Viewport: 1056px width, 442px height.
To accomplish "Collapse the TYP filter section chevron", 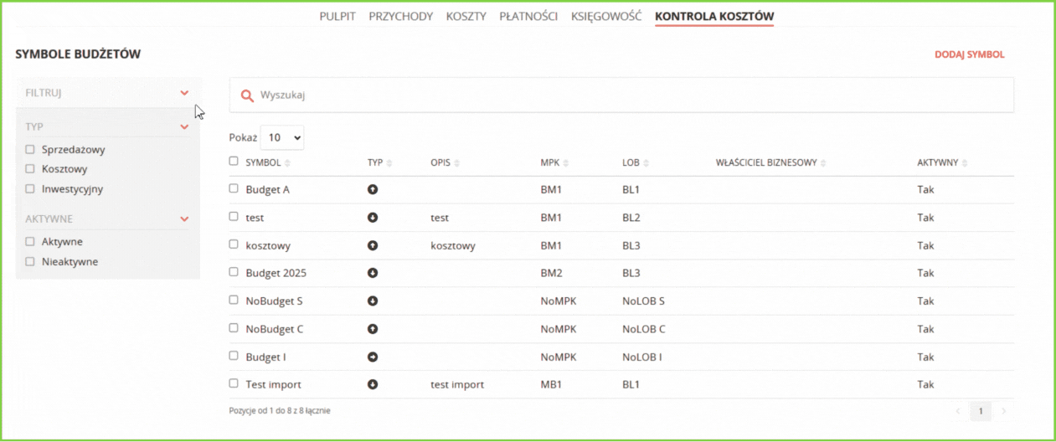I will coord(184,127).
